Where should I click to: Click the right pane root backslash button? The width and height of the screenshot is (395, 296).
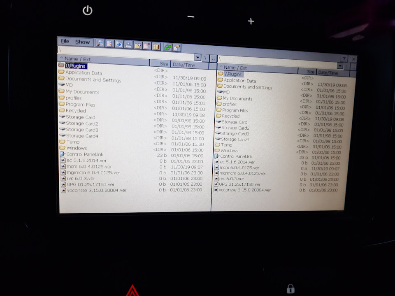point(346,66)
